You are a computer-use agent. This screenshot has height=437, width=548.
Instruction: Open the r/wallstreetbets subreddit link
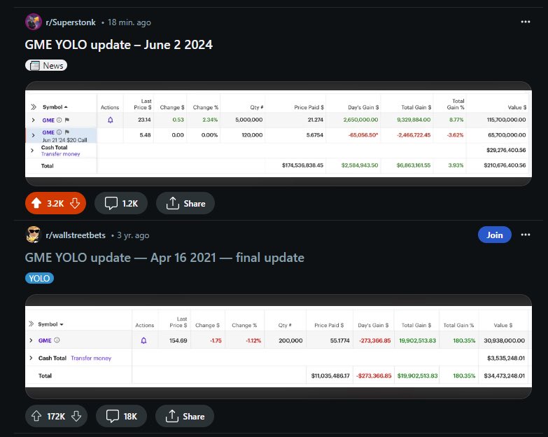76,235
